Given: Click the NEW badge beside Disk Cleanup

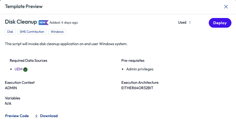Looking at the screenshot, I should 43,22.
